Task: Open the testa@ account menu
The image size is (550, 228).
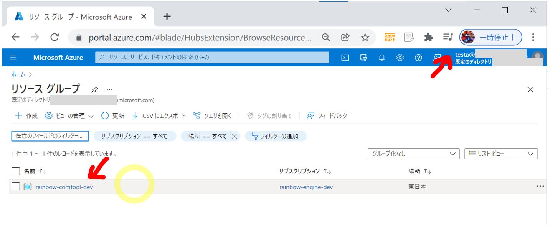Action: tap(499, 58)
